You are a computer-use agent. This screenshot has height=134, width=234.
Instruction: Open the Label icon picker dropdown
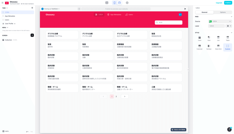(229, 26)
